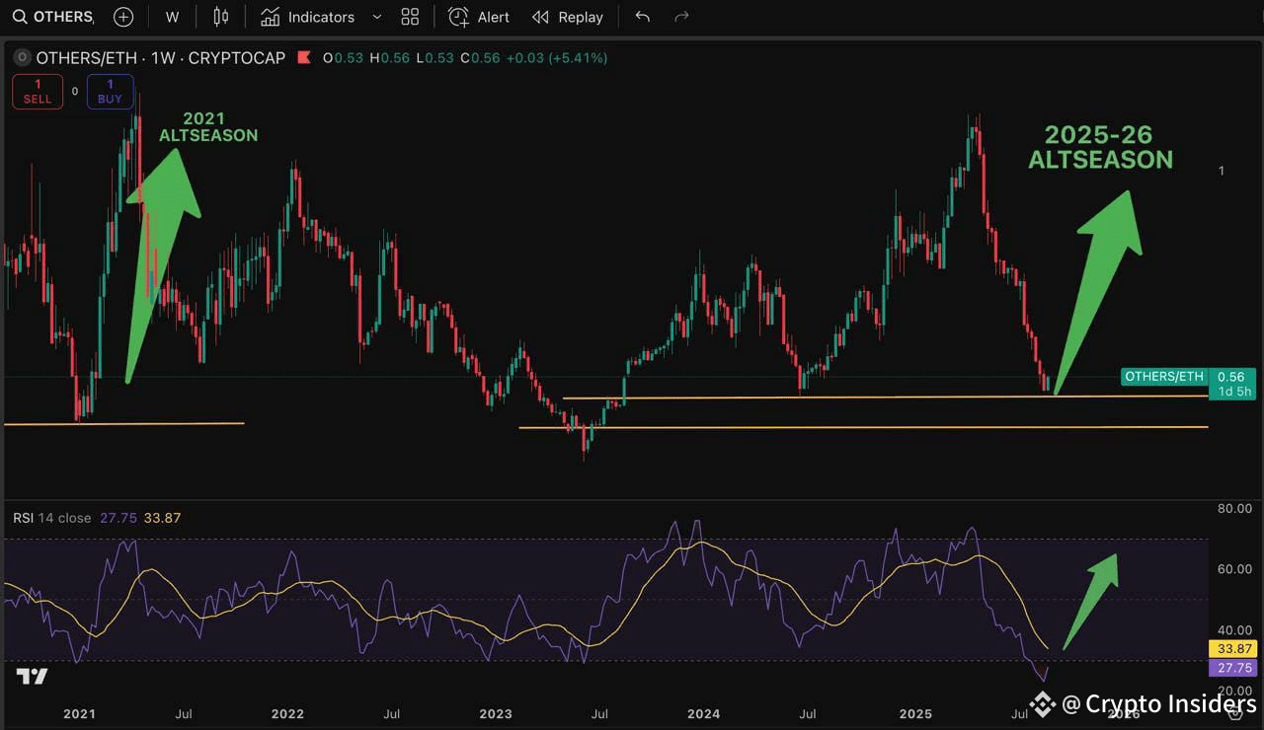This screenshot has height=730, width=1264.
Task: Click the 80.00 level on RSI scale
Action: coord(1235,509)
